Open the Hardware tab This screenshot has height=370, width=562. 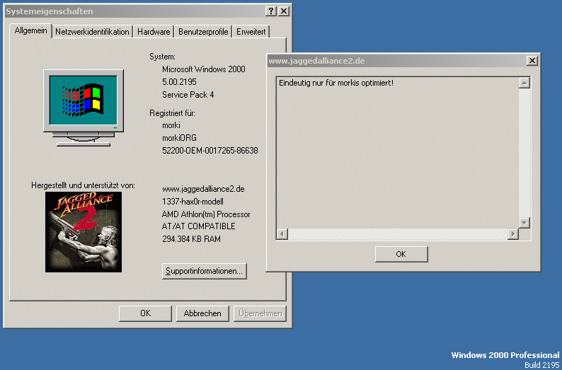(x=154, y=32)
